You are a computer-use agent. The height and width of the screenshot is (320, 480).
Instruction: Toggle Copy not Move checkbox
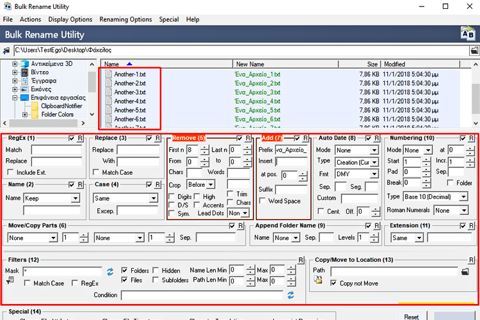pos(333,283)
